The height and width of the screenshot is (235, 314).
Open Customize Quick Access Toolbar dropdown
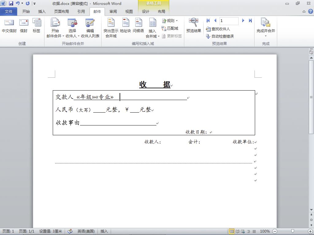[34, 3]
